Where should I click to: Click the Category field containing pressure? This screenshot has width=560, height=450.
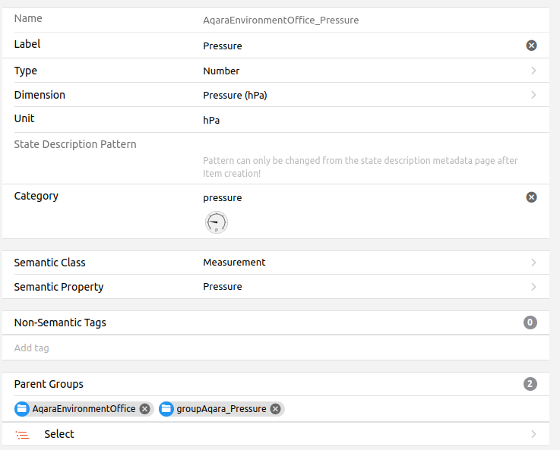click(x=357, y=197)
